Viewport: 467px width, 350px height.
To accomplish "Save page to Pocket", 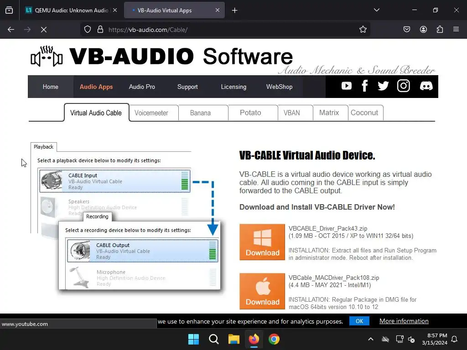I will coord(407,30).
